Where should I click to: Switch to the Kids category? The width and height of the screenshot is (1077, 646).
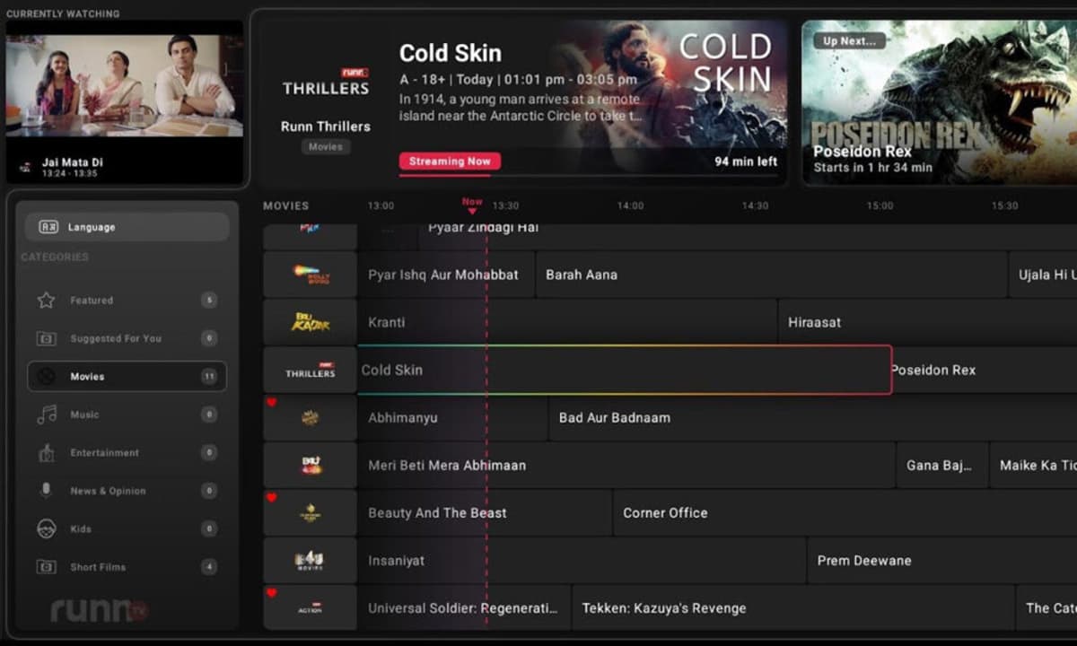pos(127,529)
